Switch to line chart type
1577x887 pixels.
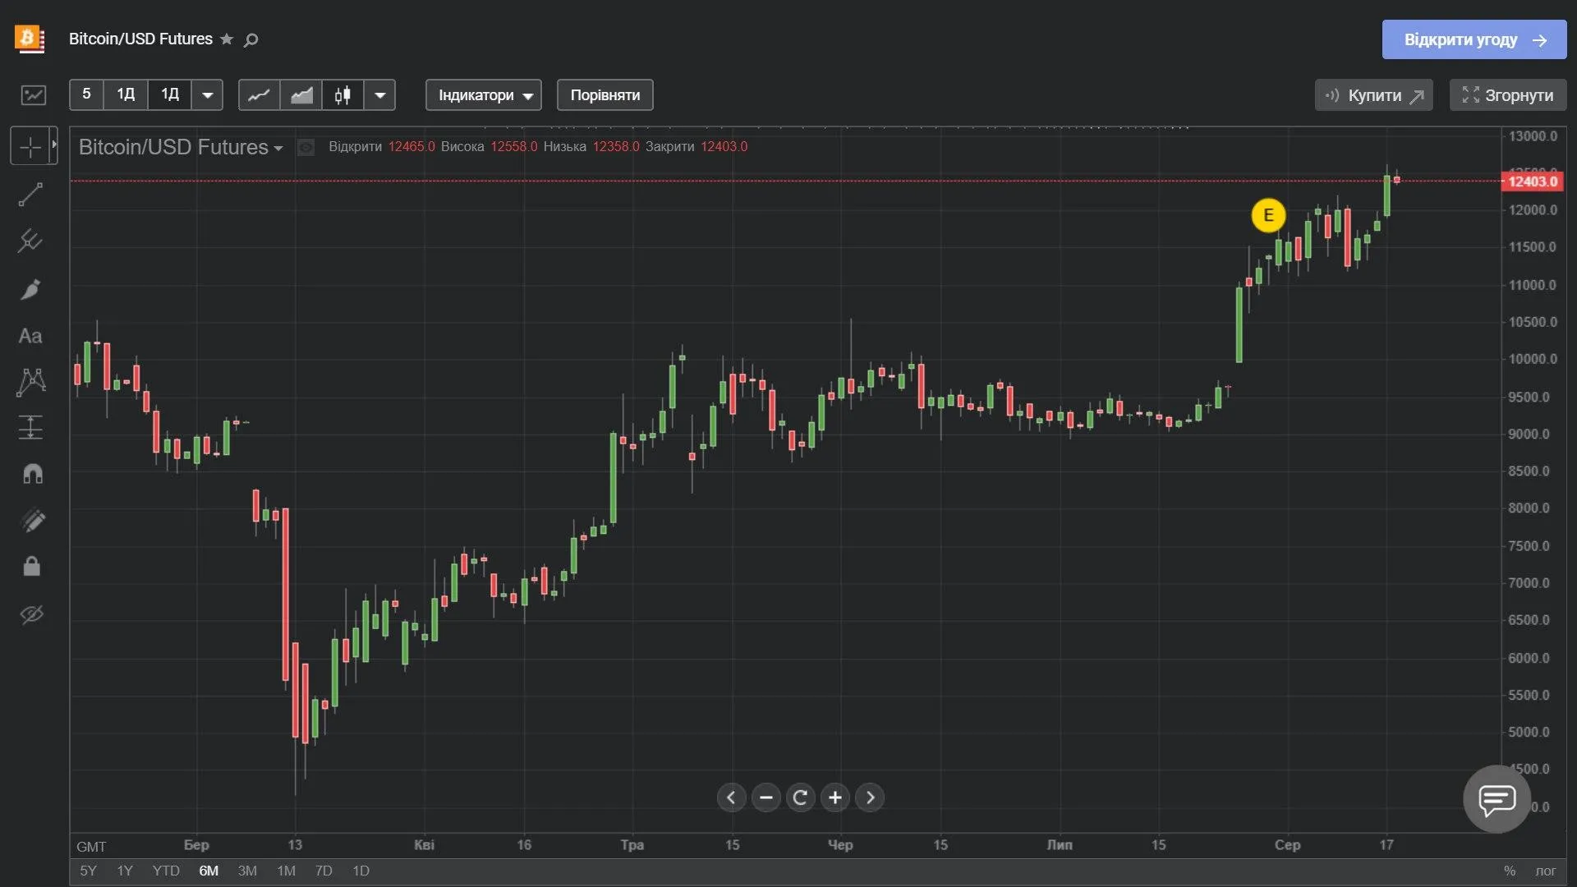coord(260,95)
